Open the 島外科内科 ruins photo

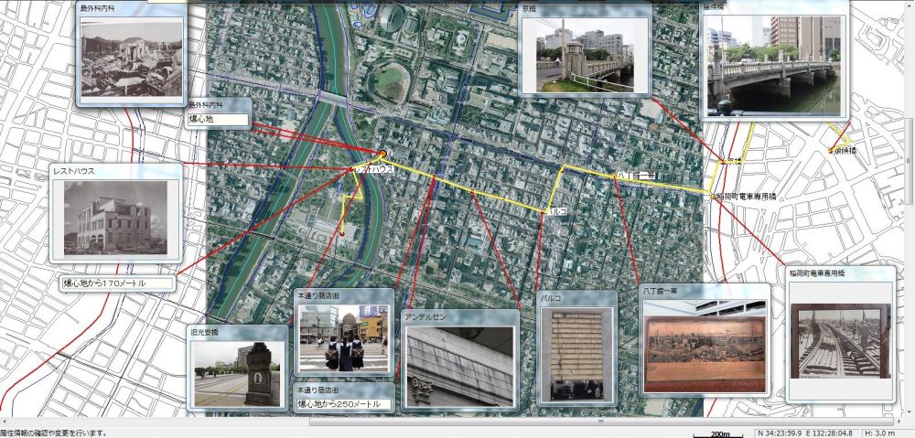[x=132, y=59]
